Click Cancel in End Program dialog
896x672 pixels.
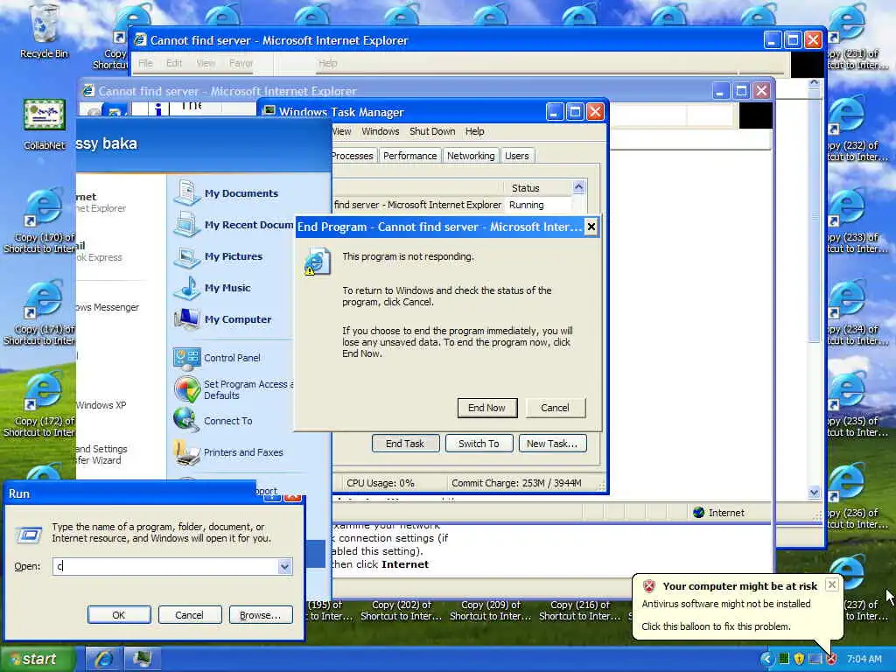click(x=555, y=408)
